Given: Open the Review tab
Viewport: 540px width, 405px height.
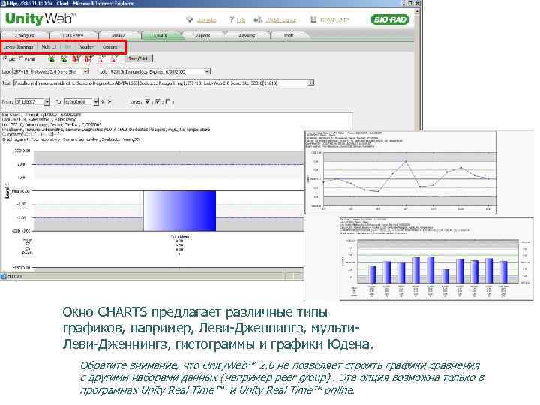Looking at the screenshot, I should tap(118, 36).
